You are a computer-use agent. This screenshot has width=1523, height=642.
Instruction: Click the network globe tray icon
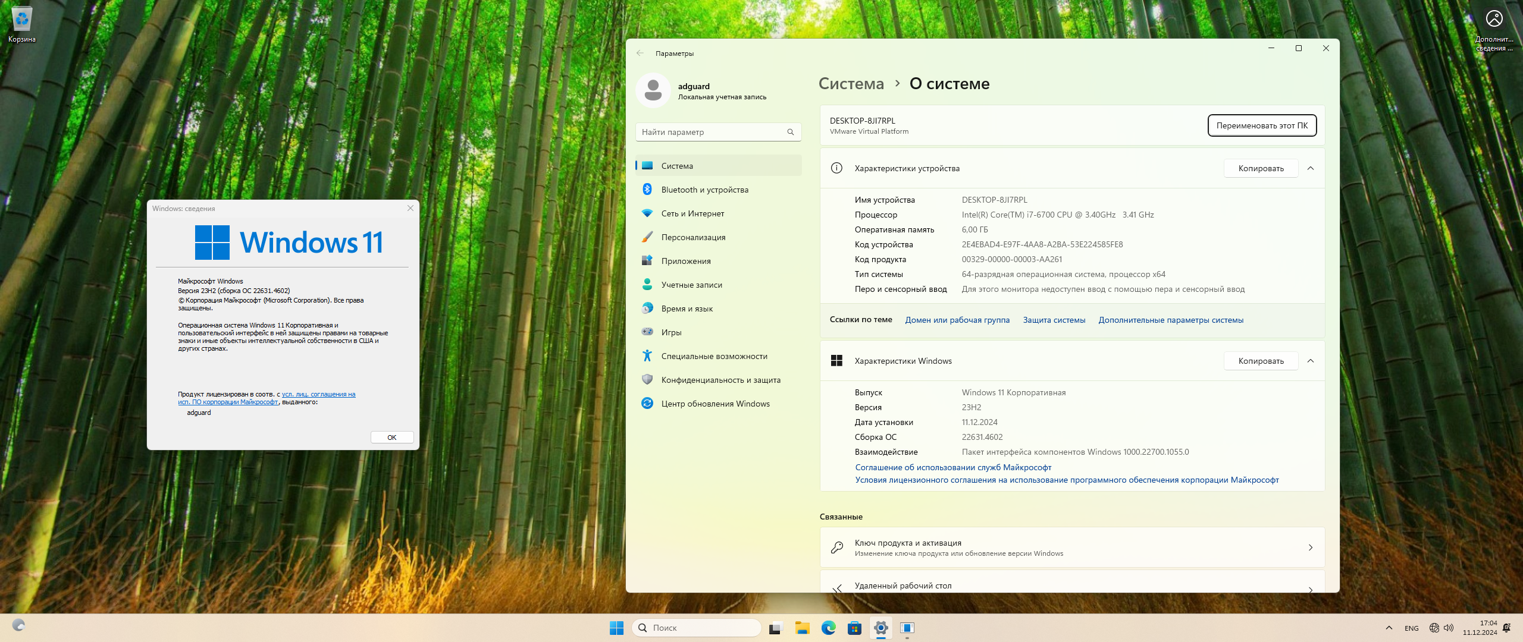pyautogui.click(x=1434, y=628)
